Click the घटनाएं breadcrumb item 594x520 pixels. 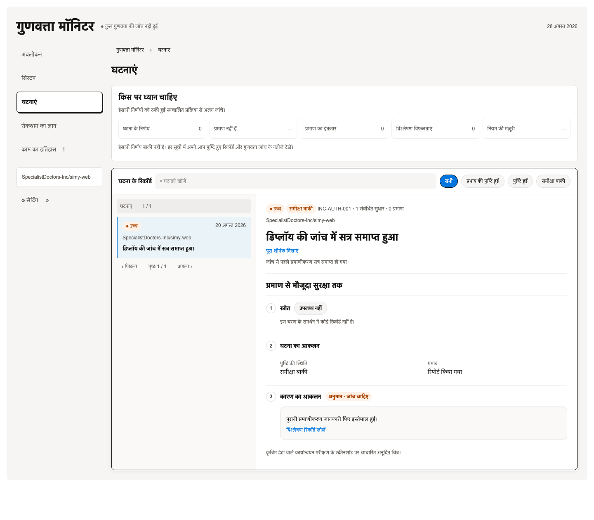point(164,50)
